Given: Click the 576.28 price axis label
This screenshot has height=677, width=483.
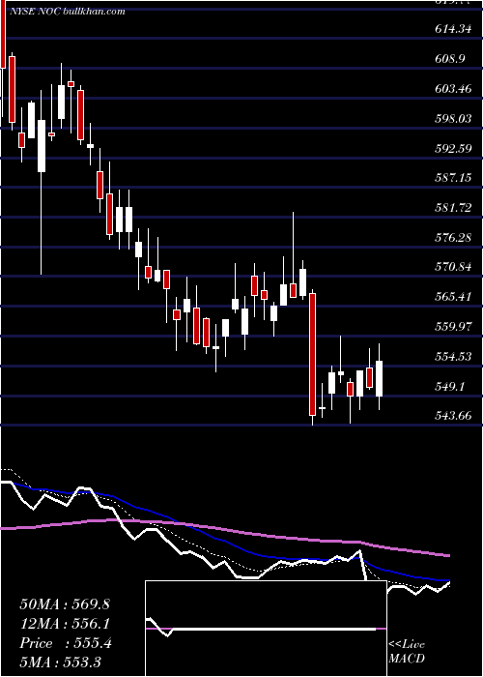Looking at the screenshot, I should (452, 238).
